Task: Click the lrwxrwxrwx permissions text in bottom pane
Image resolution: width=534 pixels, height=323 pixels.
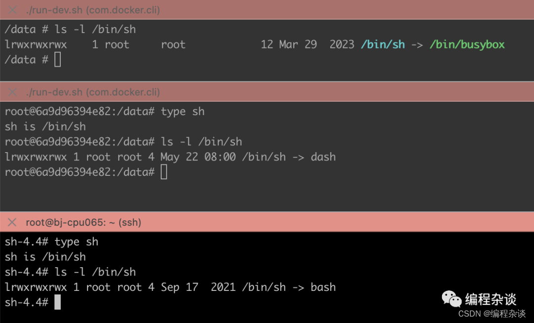Action: coord(35,287)
